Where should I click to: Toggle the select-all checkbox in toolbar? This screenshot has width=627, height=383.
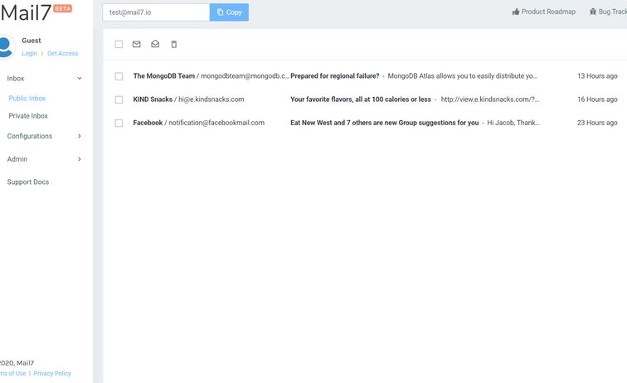tap(119, 44)
